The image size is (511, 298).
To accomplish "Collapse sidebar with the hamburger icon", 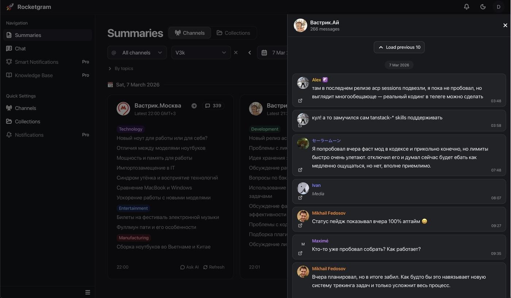I will coord(88,292).
